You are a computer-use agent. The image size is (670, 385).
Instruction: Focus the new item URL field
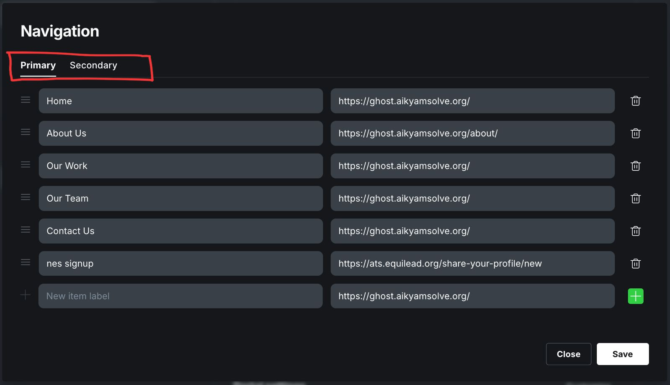(x=472, y=296)
